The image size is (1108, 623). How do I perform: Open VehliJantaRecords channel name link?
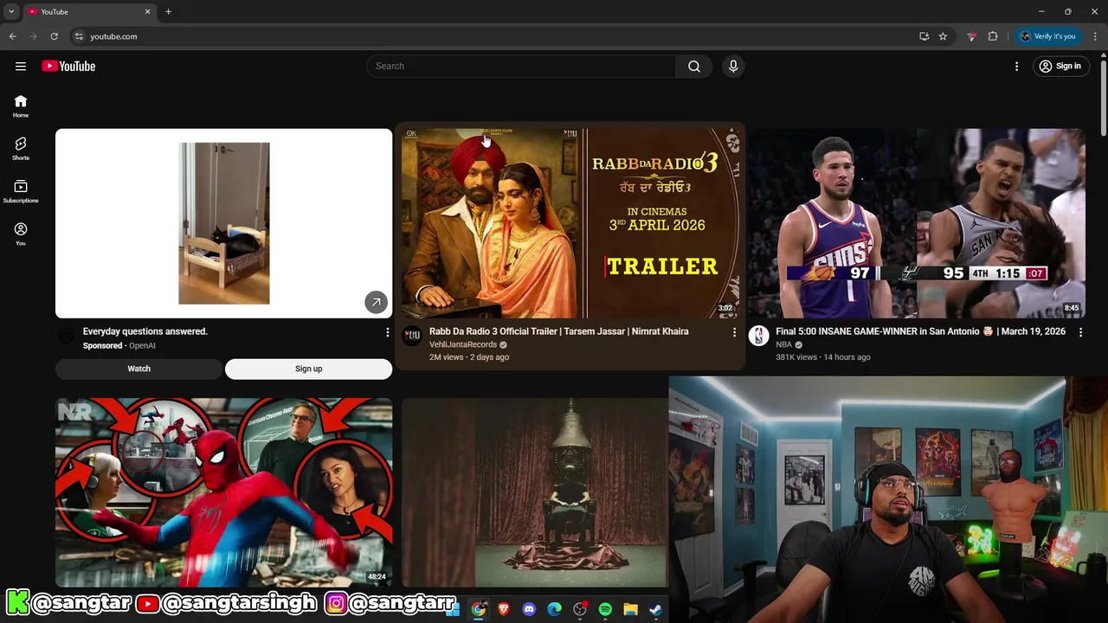pyautogui.click(x=463, y=344)
